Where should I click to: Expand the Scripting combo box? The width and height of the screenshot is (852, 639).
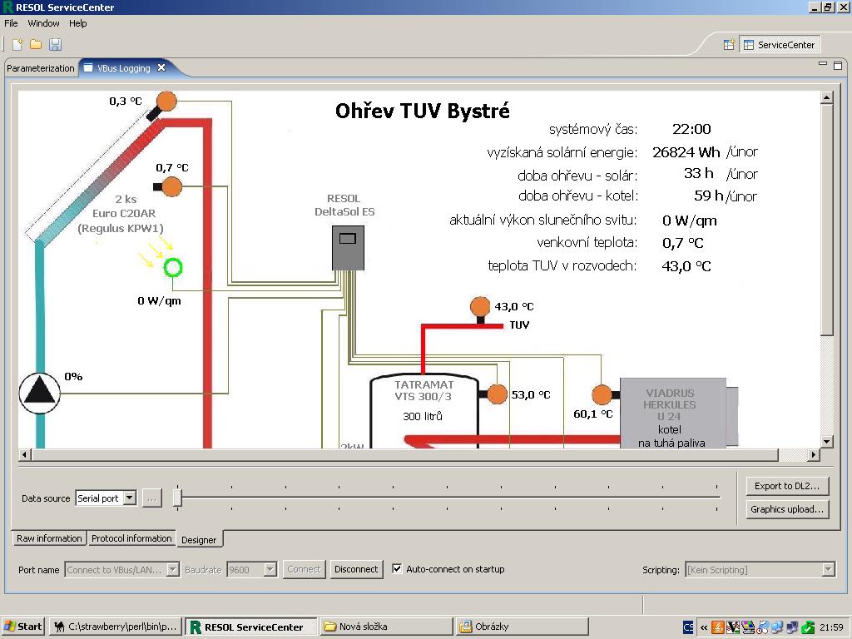pyautogui.click(x=828, y=570)
